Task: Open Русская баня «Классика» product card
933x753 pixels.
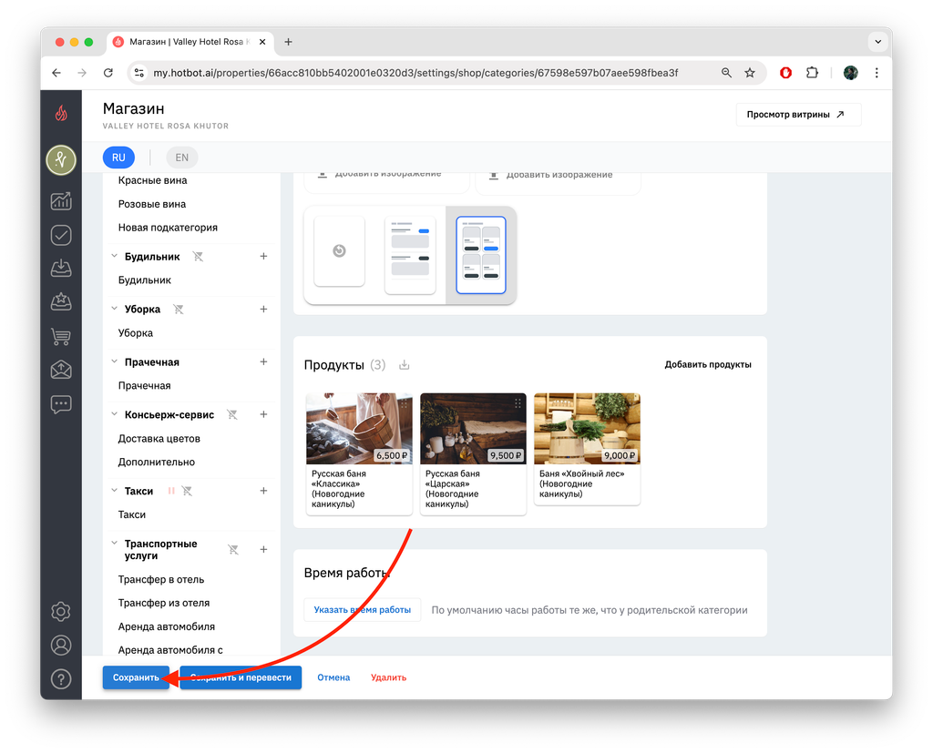Action: coord(359,453)
